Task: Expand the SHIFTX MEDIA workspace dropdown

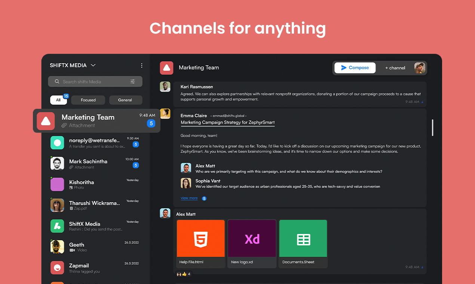Action: [x=92, y=65]
